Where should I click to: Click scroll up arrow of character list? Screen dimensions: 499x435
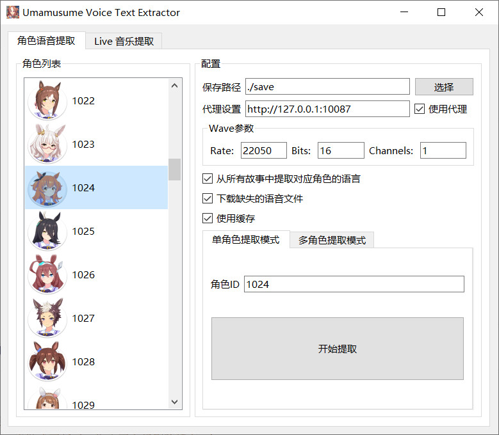tap(174, 86)
